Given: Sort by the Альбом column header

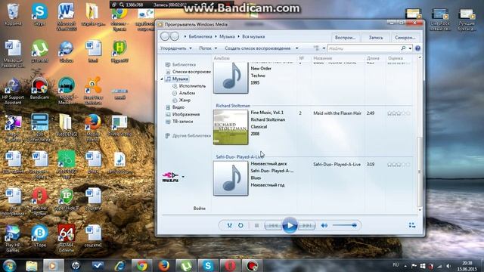Looking at the screenshot, I should 222,58.
